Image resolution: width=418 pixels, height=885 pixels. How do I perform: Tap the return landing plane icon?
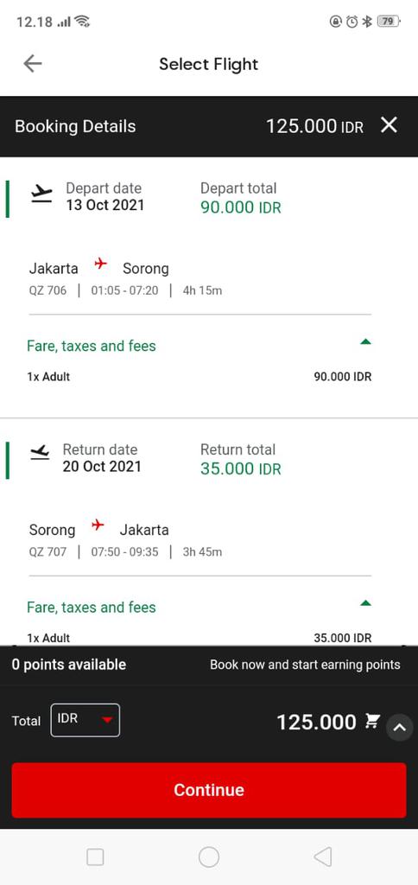point(40,453)
